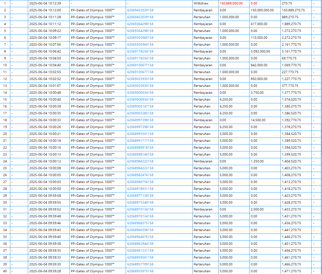Open transaction link 62068968375158

pyautogui.click(x=140, y=223)
